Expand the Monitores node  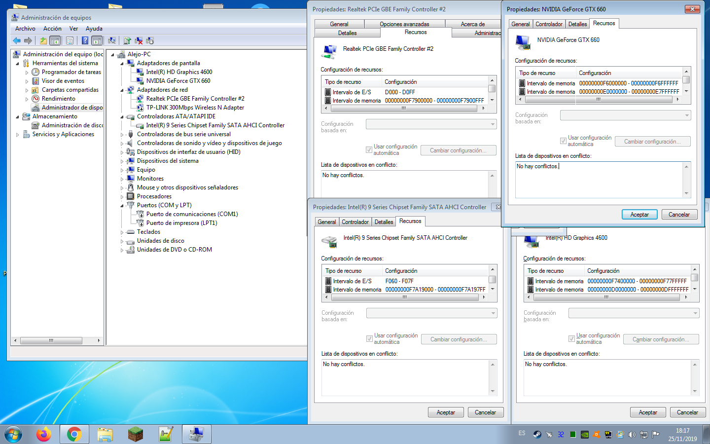[x=122, y=179]
